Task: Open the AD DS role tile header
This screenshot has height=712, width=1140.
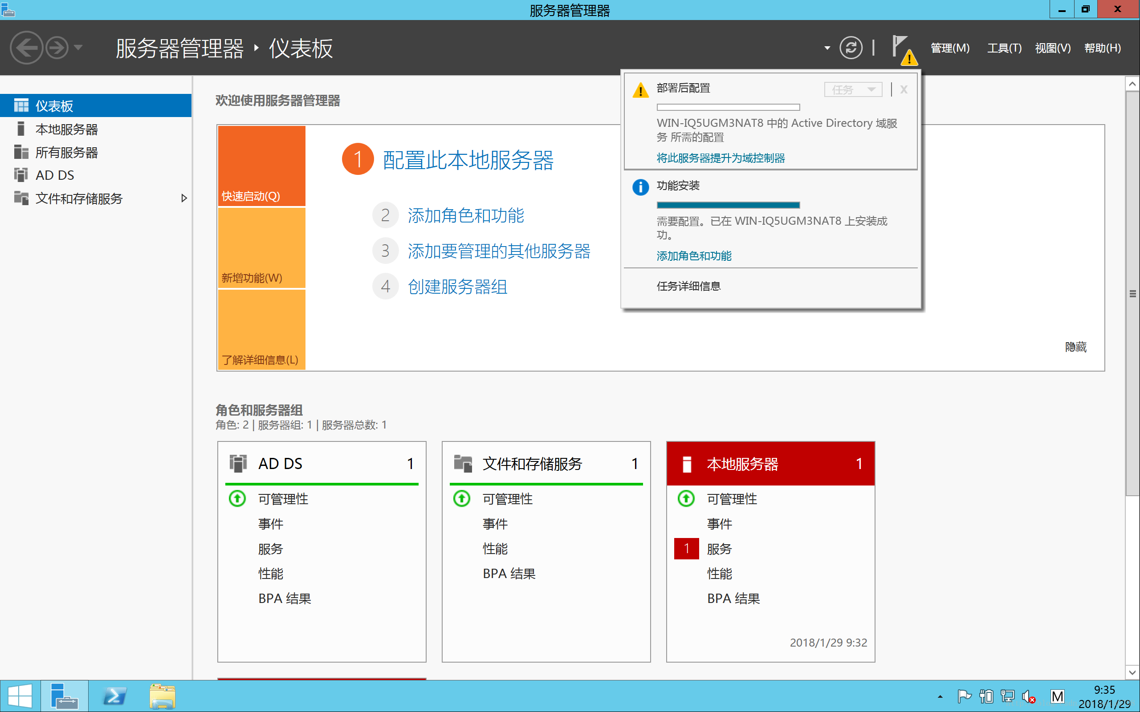Action: point(322,463)
